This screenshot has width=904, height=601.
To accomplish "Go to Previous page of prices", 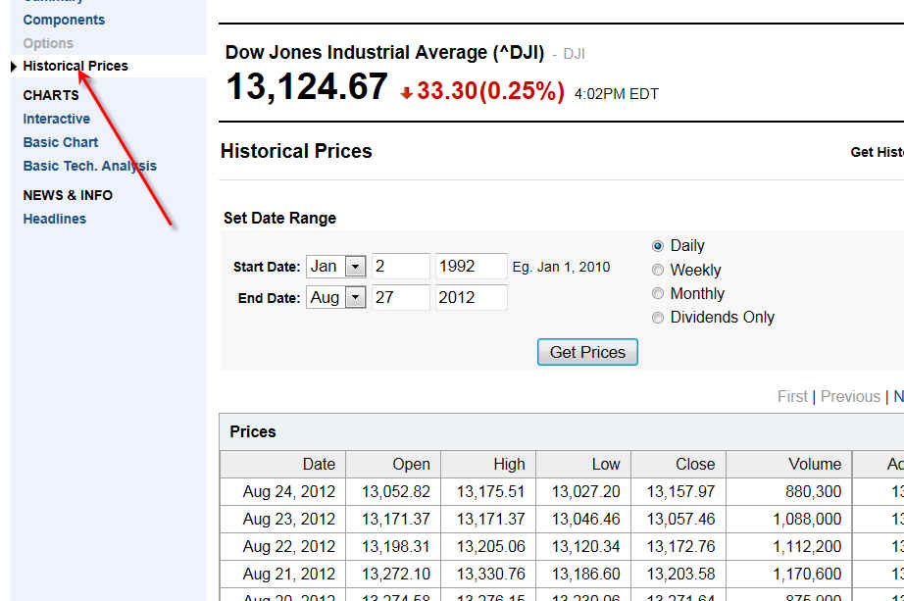I will pos(850,397).
